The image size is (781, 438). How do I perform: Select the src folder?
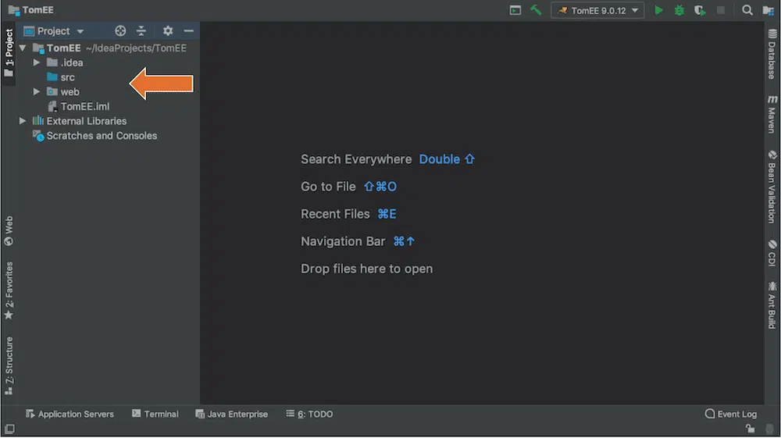tap(67, 77)
